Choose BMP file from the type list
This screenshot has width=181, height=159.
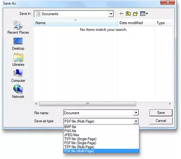click(x=101, y=127)
